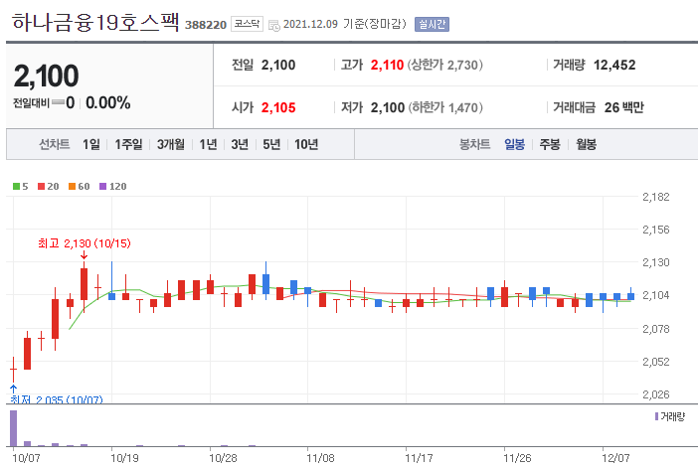
Task: Click the purple 거래량 volume legend marker
Action: 656,416
